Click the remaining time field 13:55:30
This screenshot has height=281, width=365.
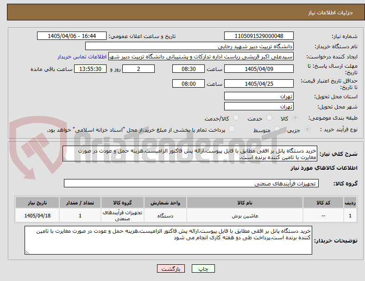coord(90,69)
